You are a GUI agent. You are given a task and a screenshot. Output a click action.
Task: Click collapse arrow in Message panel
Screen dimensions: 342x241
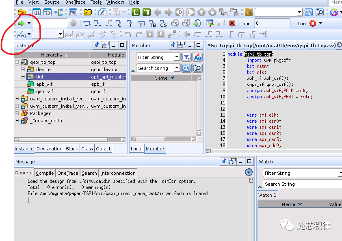point(249,173)
